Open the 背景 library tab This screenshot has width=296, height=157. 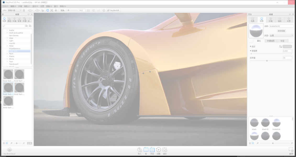[19, 20]
